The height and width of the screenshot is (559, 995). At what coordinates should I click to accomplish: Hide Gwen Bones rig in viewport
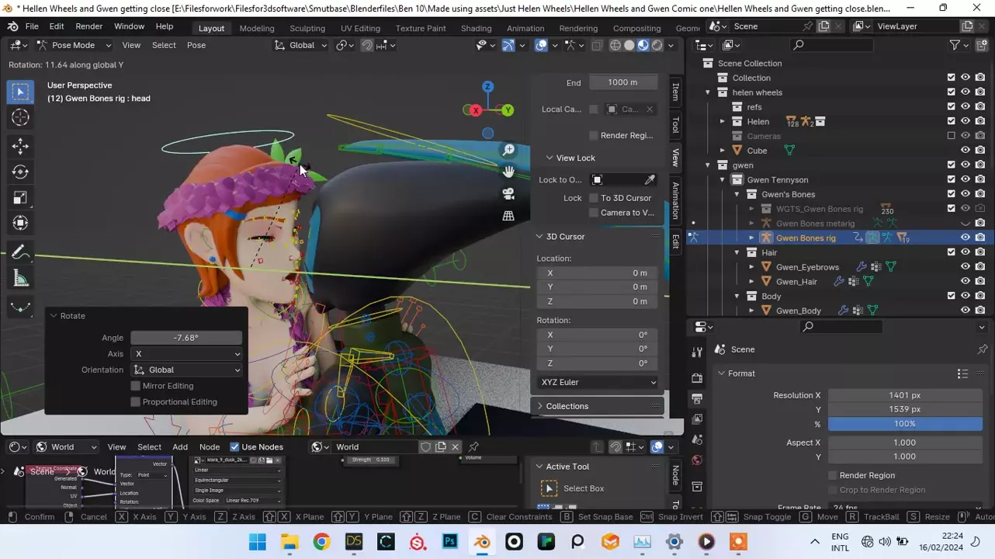tap(965, 238)
